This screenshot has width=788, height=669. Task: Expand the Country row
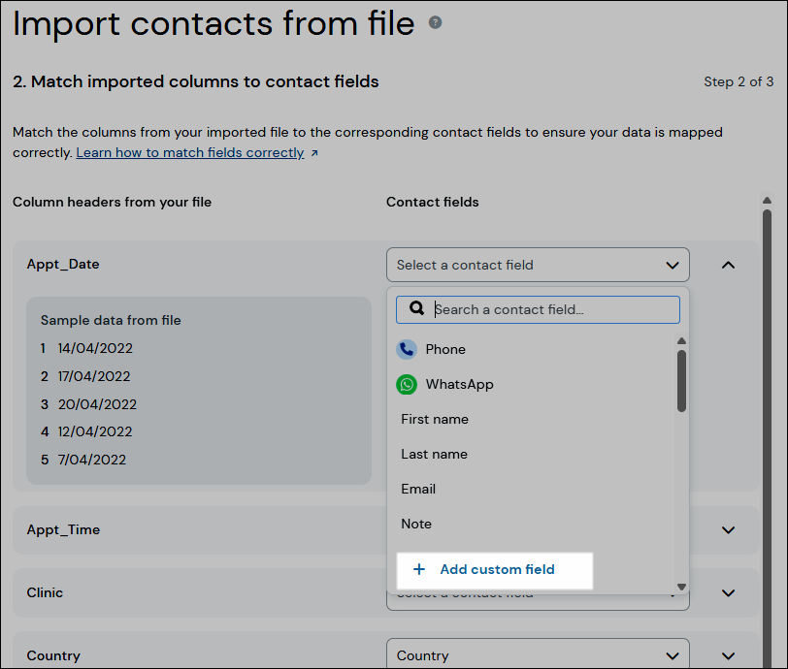pyautogui.click(x=728, y=654)
